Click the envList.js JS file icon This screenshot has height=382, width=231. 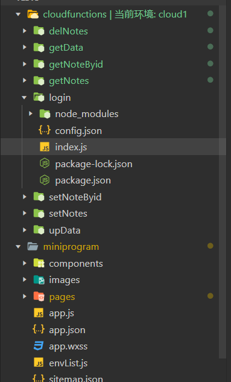39,363
